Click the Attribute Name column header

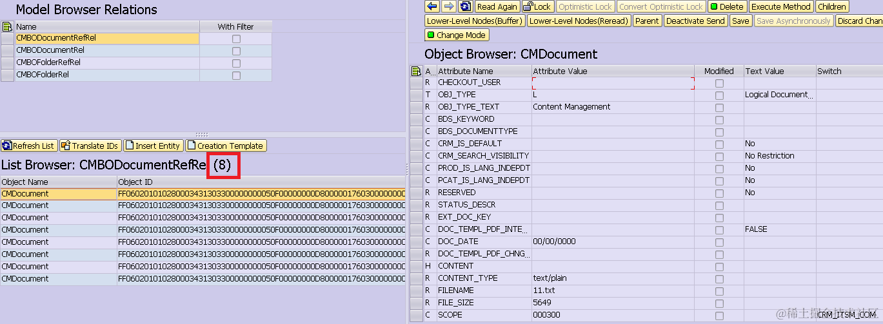(484, 71)
